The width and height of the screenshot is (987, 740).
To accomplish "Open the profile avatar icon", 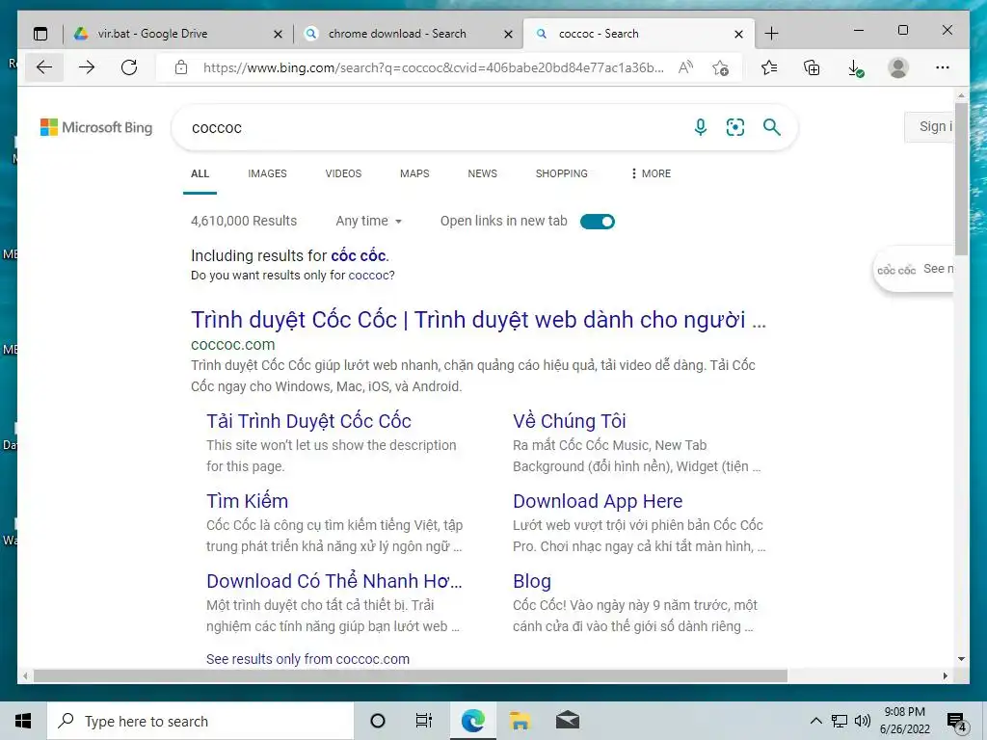I will click(x=898, y=67).
